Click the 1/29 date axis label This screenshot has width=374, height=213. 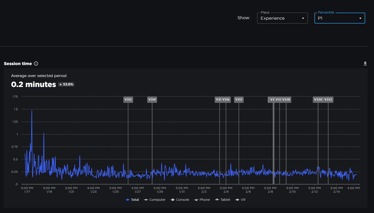(x=160, y=192)
